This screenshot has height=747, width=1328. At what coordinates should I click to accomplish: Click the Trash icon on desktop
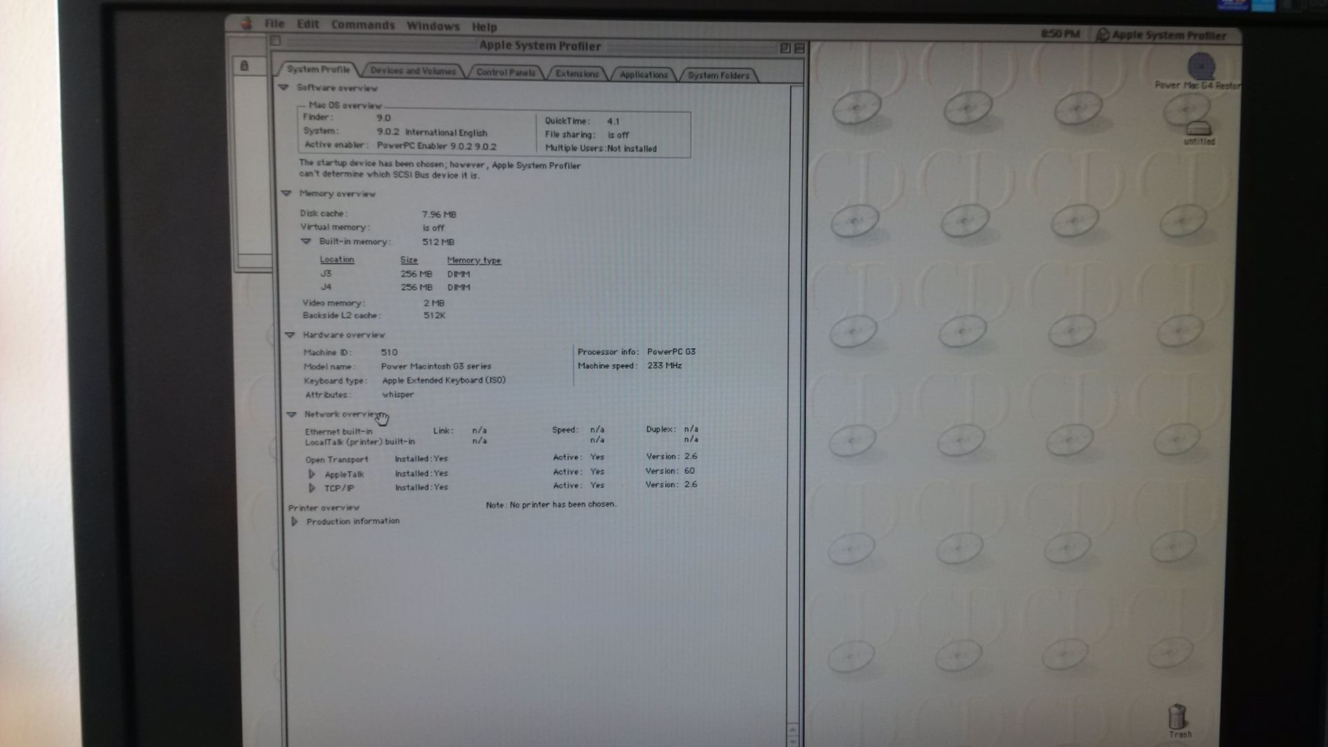click(x=1177, y=717)
